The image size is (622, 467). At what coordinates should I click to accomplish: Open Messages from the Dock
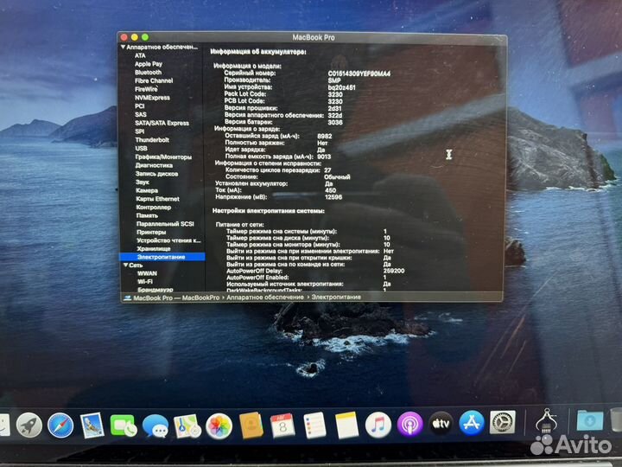pos(155,426)
